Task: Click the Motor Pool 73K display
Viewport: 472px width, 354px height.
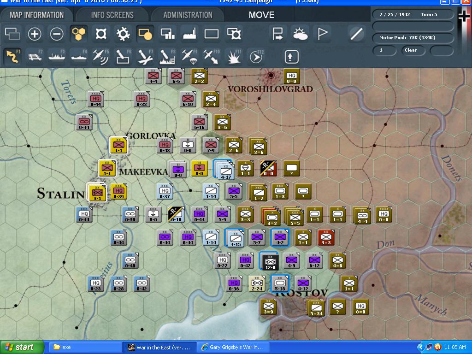Action: pos(413,38)
